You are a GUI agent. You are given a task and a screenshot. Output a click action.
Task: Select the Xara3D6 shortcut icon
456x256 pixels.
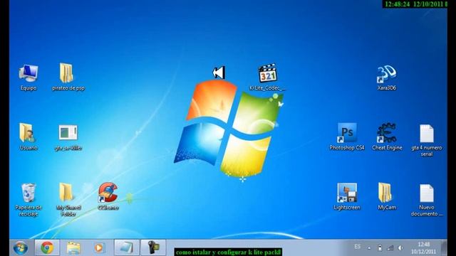tap(387, 78)
